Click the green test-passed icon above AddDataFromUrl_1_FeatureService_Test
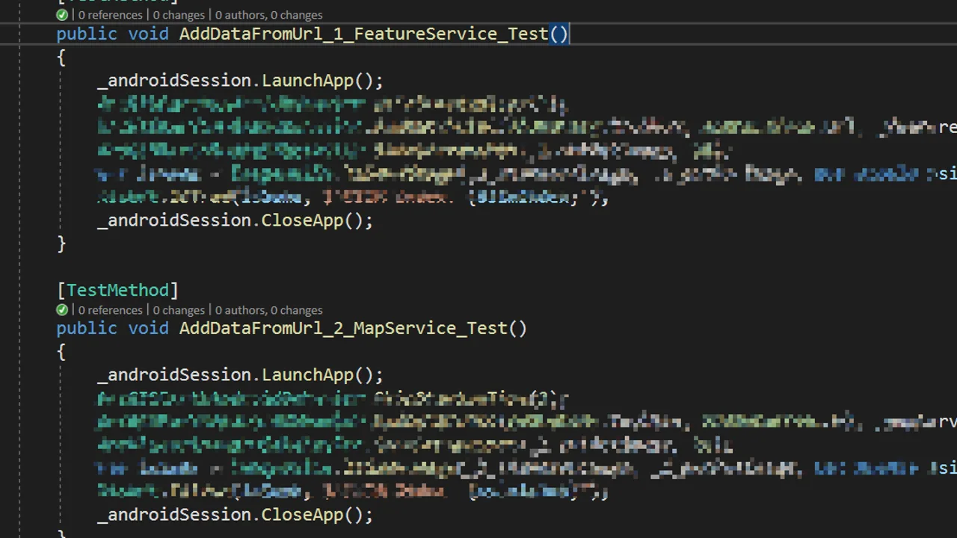 62,15
